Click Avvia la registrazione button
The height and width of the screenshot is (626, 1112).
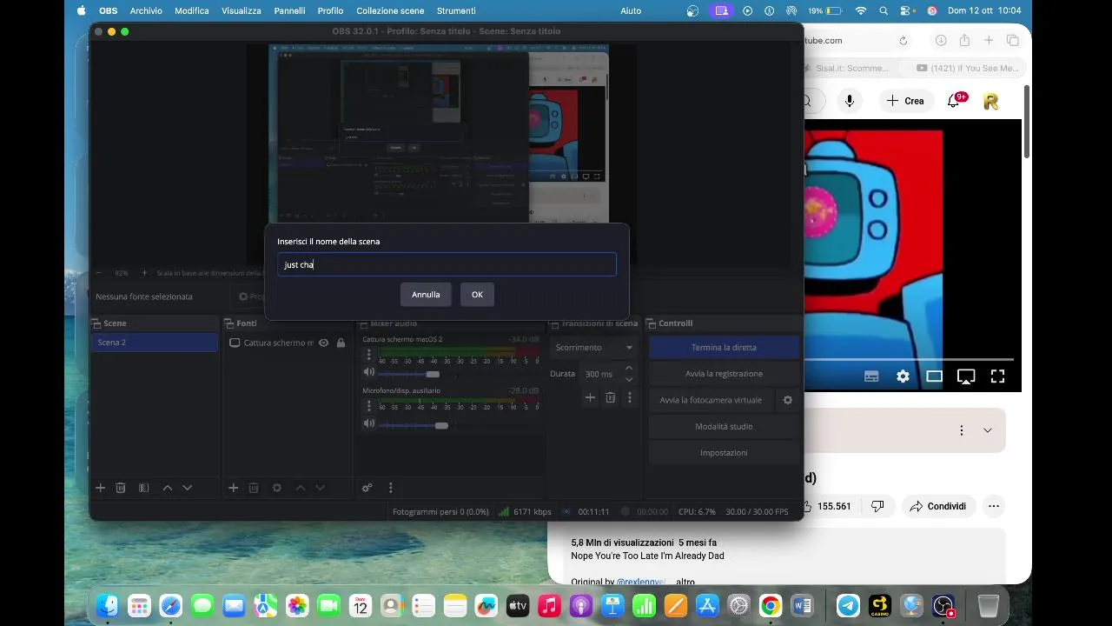[724, 374]
